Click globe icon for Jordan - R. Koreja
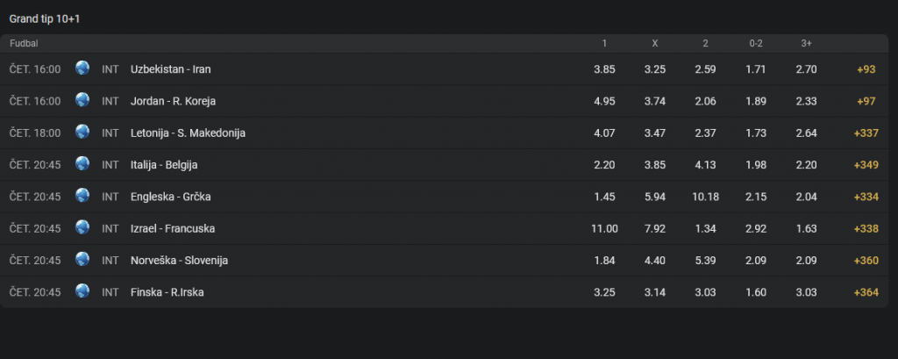This screenshot has width=898, height=359. [x=82, y=100]
